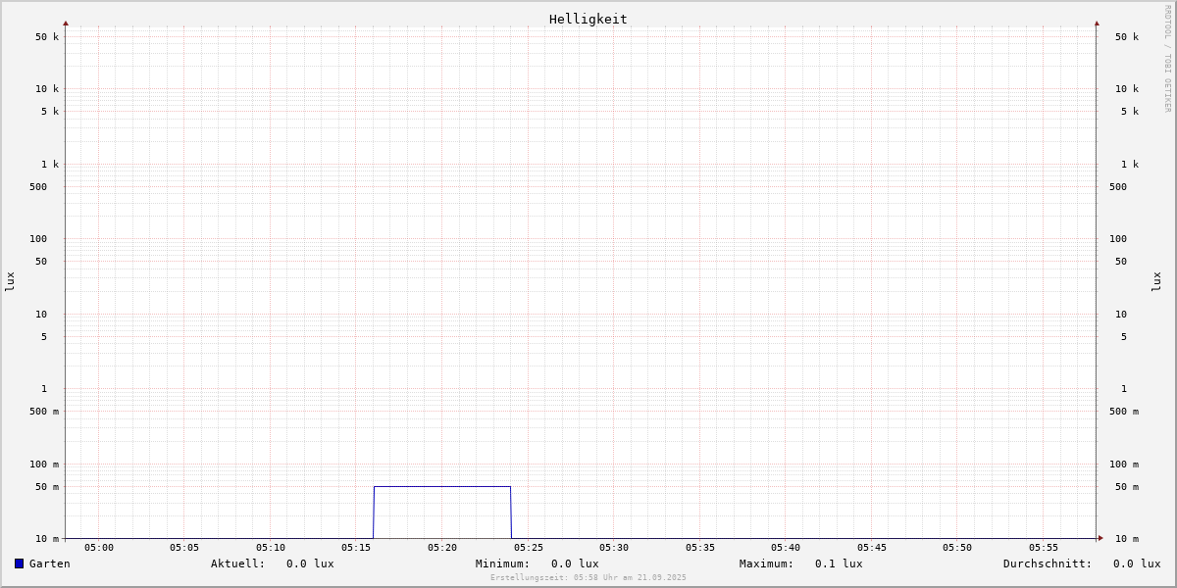Click the 05:45 time axis label
This screenshot has height=588, width=1177.
tap(872, 548)
